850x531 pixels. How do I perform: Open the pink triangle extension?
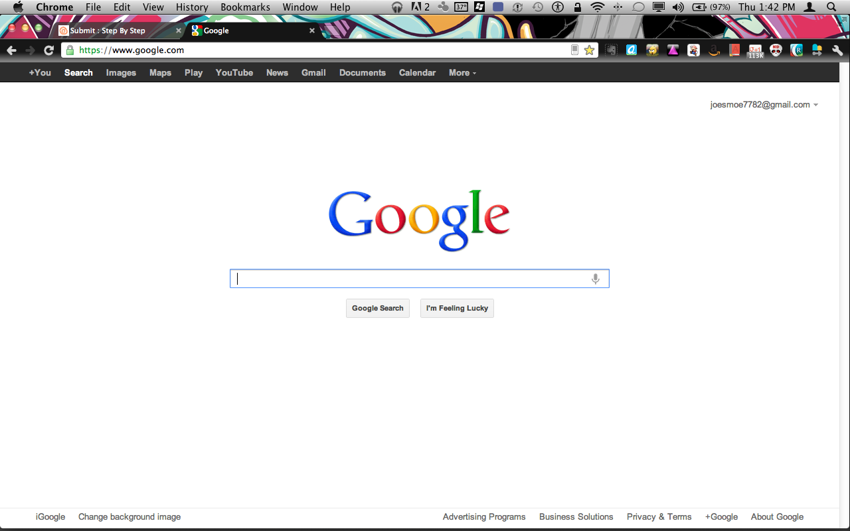[x=673, y=50]
